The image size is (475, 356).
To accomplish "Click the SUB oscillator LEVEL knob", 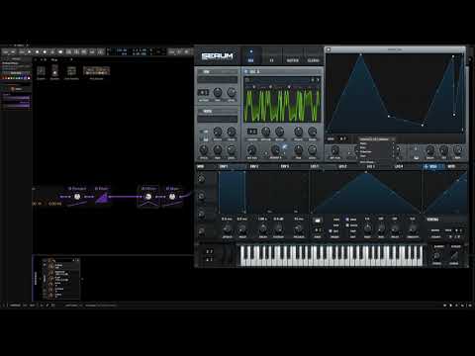I will (232, 93).
